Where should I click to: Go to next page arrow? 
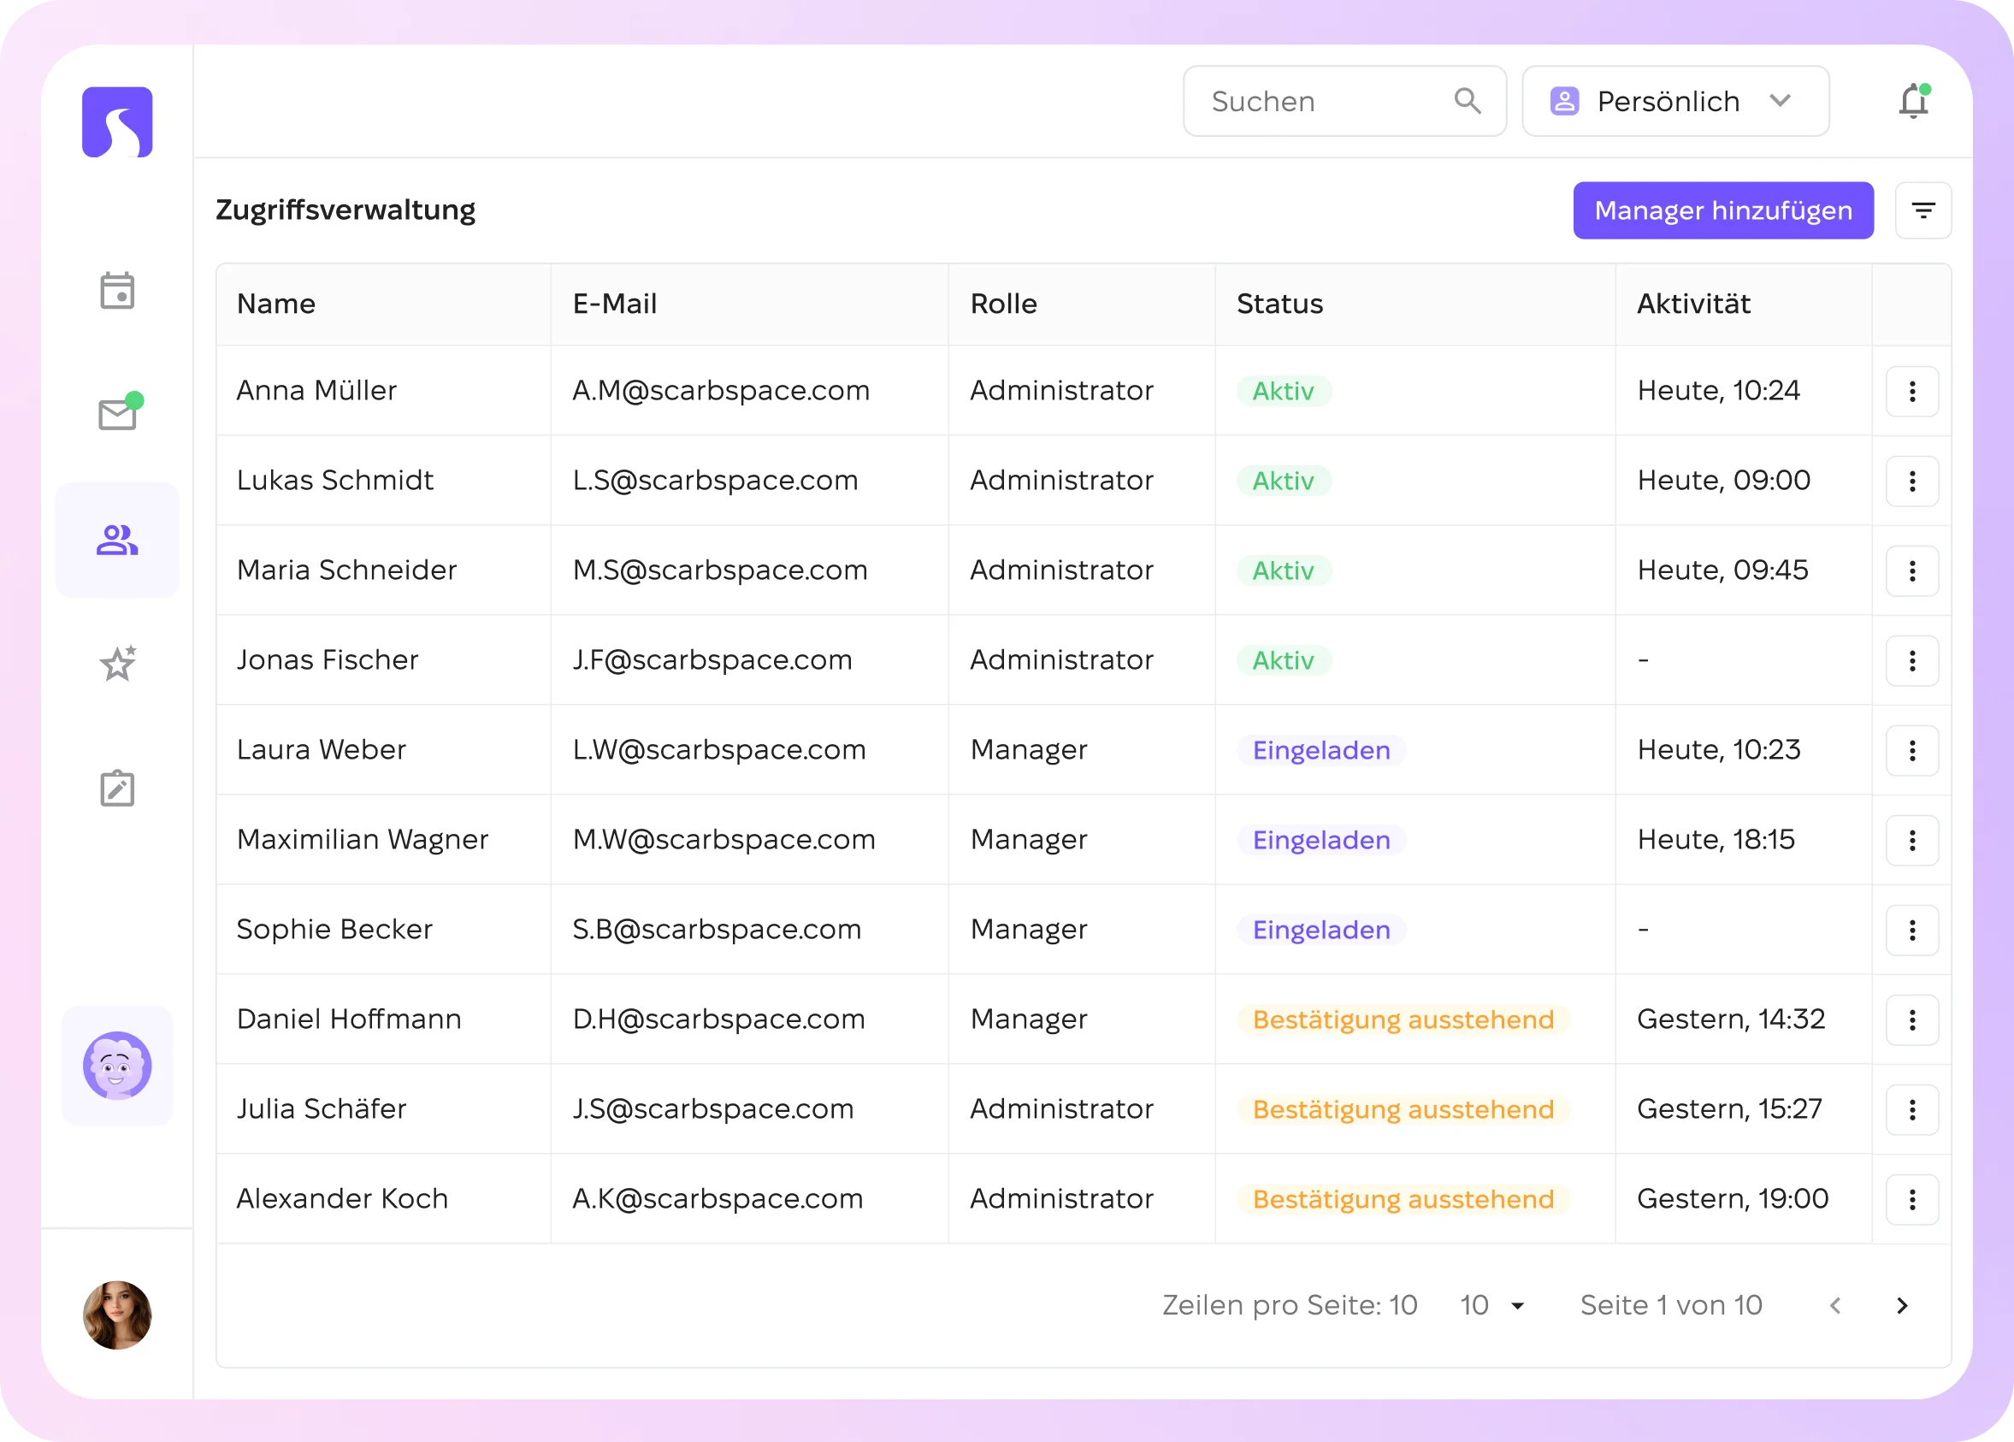1901,1305
